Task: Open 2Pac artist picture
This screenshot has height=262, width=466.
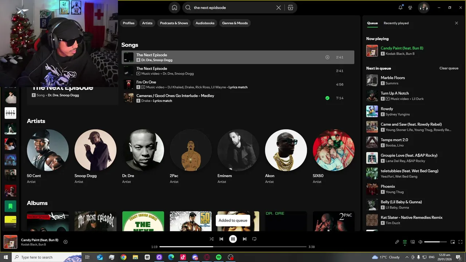Action: point(191,150)
